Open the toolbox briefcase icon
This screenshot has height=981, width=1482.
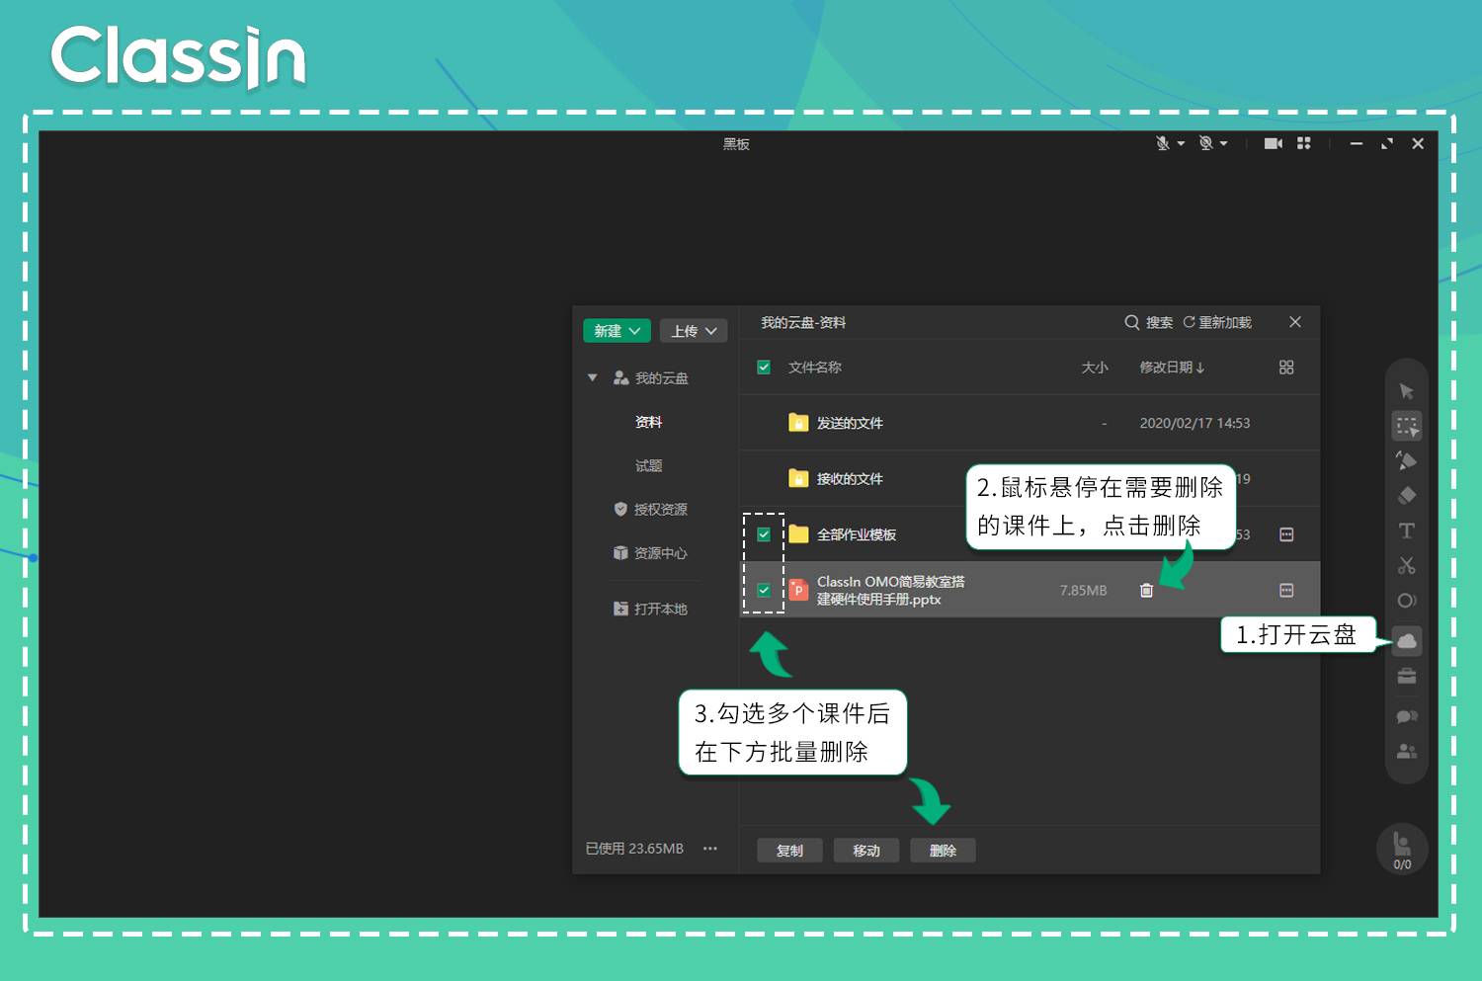click(1407, 677)
